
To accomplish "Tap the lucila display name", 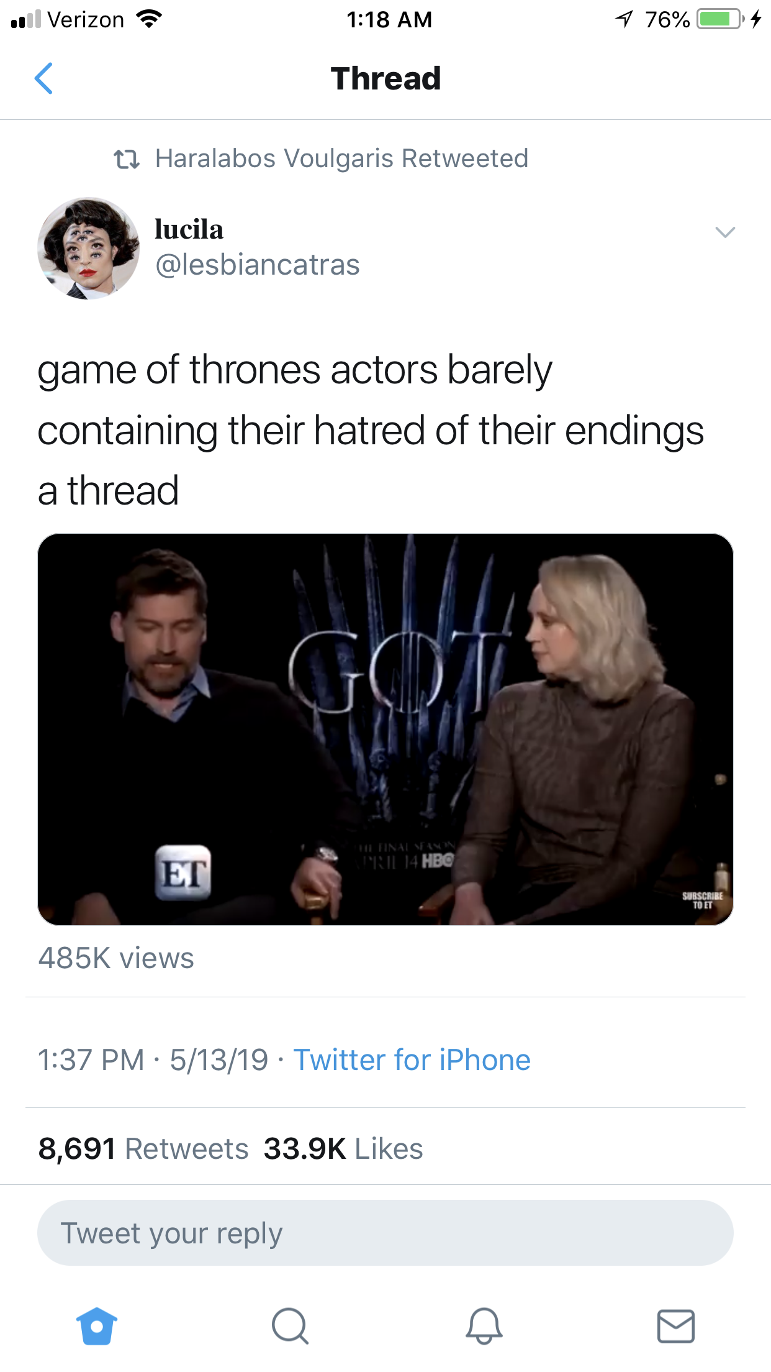I will point(189,229).
